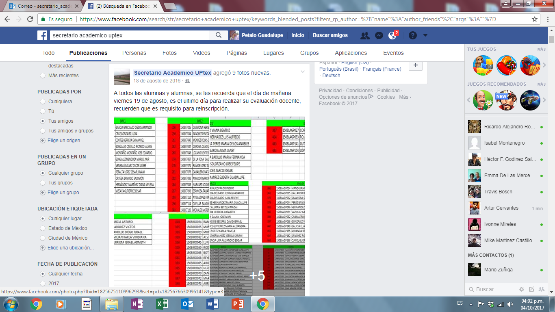Open notifications globe icon

point(392,36)
